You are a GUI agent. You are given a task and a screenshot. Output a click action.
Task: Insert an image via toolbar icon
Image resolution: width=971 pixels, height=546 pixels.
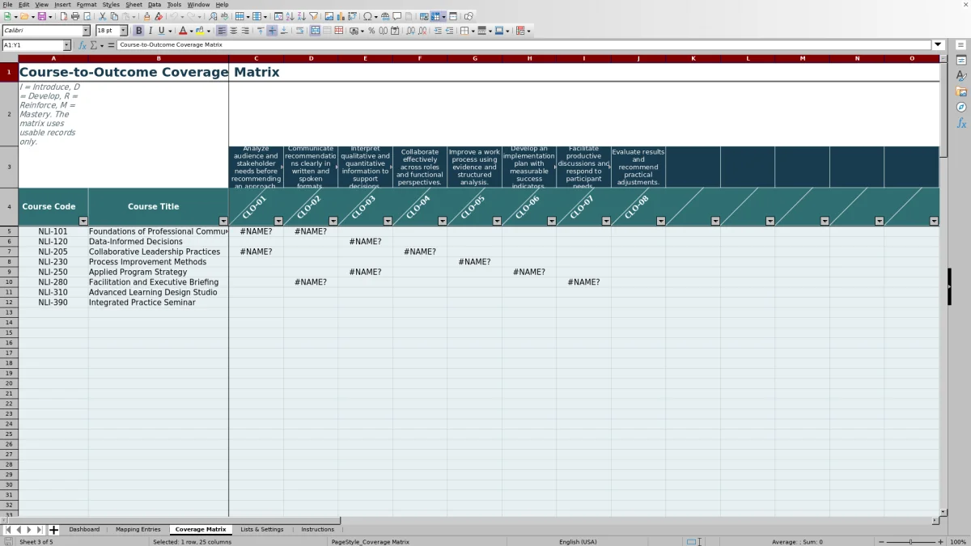[x=329, y=16]
